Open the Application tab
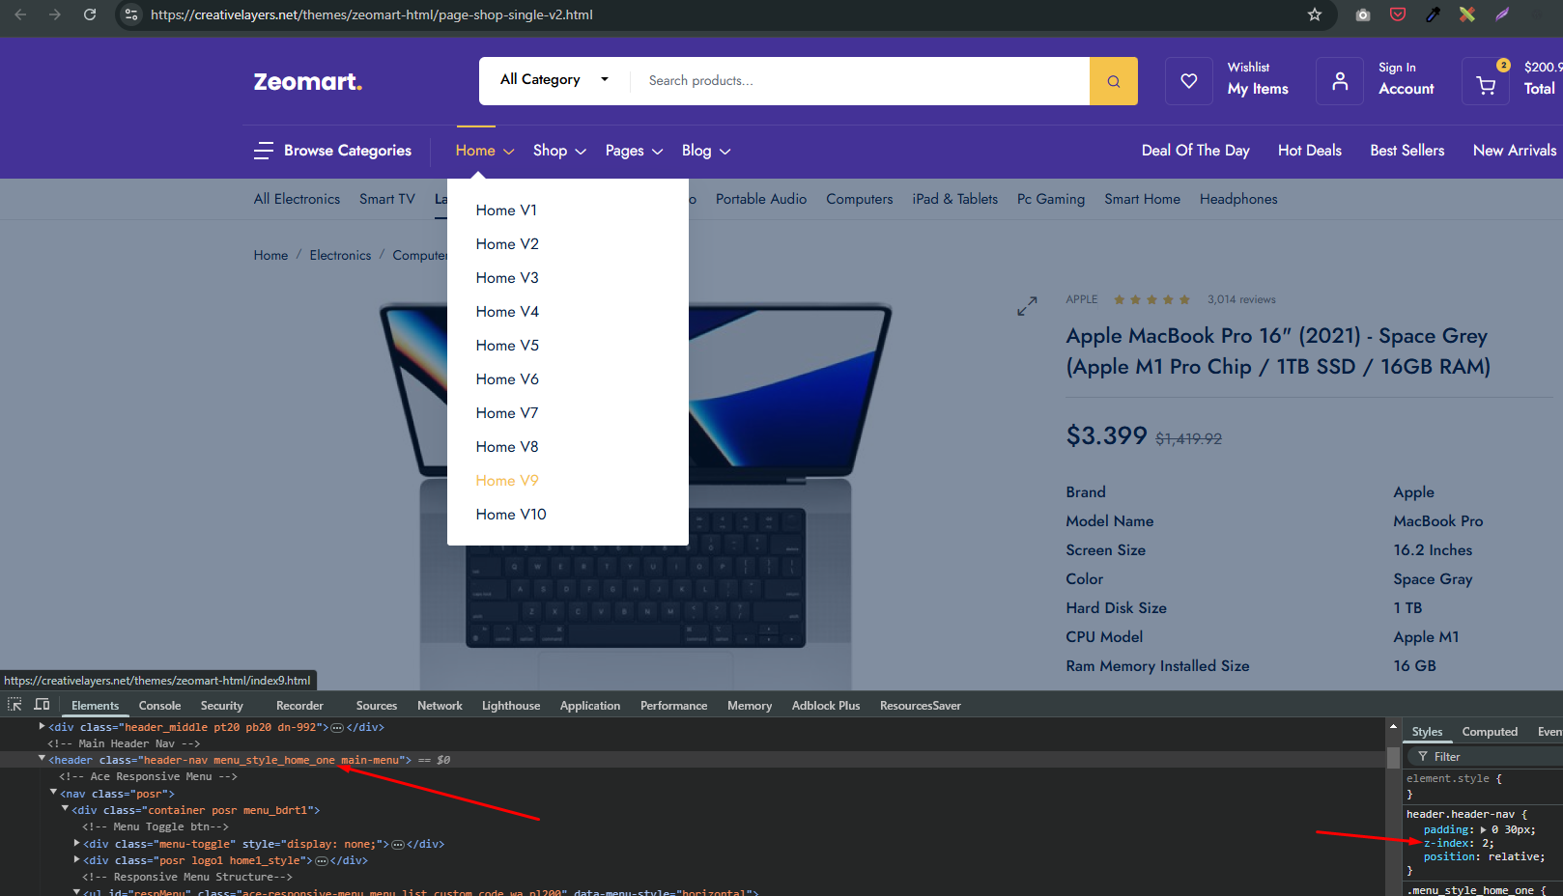The width and height of the screenshot is (1563, 896). click(x=590, y=706)
